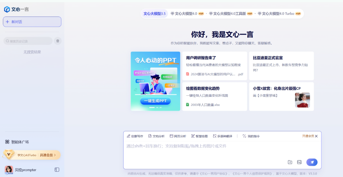Viewport: 343px width, 177px height.
Task: Collapse the sidebar using the panel icon
Action: click(57, 170)
